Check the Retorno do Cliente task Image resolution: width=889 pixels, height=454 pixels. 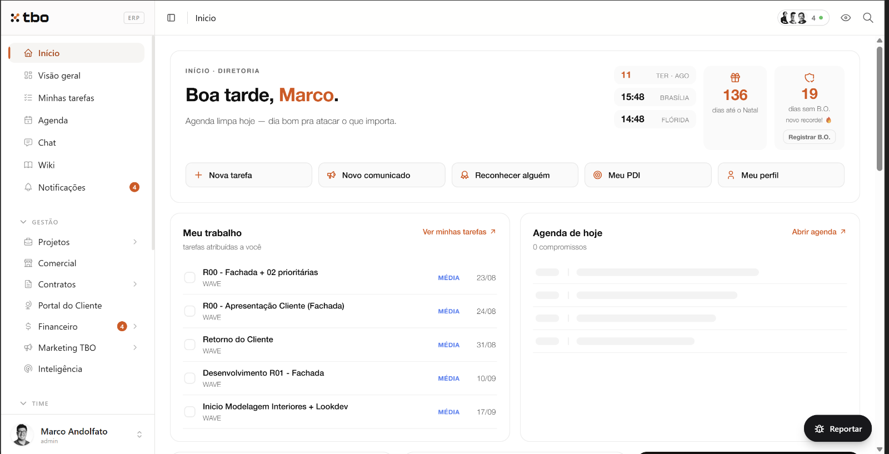point(189,345)
